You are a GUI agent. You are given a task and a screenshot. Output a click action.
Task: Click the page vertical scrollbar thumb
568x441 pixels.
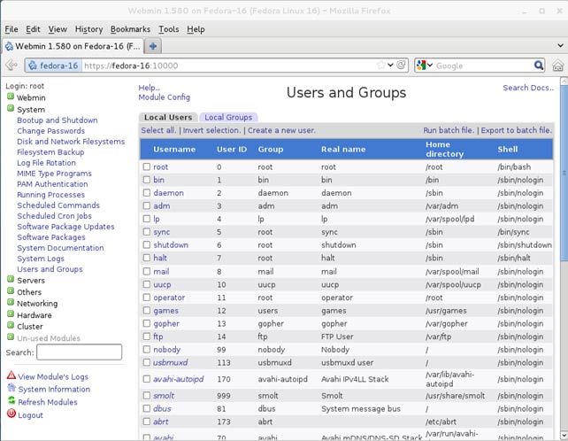pos(564,173)
